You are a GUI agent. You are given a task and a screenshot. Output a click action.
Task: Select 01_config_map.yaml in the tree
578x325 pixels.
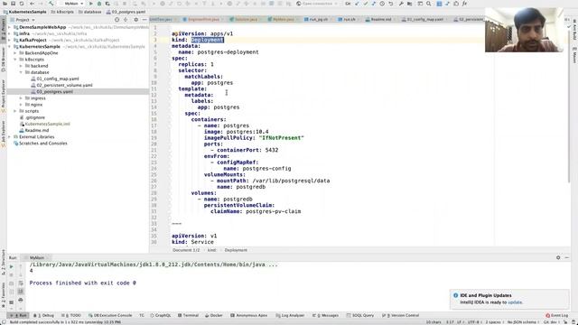pyautogui.click(x=58, y=79)
